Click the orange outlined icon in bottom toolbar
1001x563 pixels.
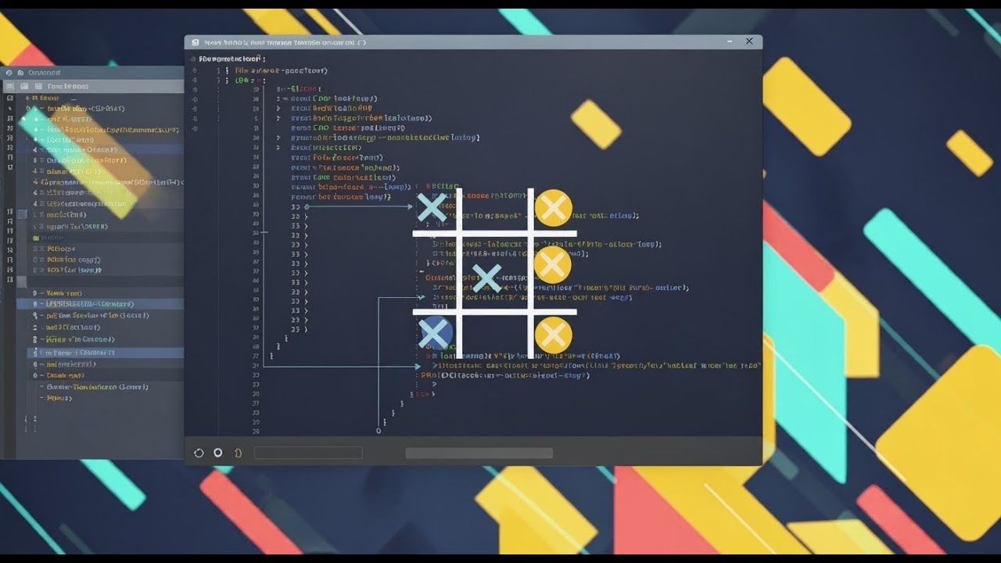239,453
